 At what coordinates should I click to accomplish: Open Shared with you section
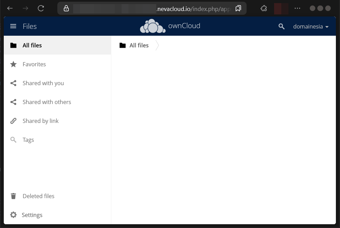tap(57, 83)
